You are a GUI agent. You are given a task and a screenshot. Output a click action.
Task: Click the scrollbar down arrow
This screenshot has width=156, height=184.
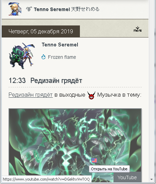[152, 179]
